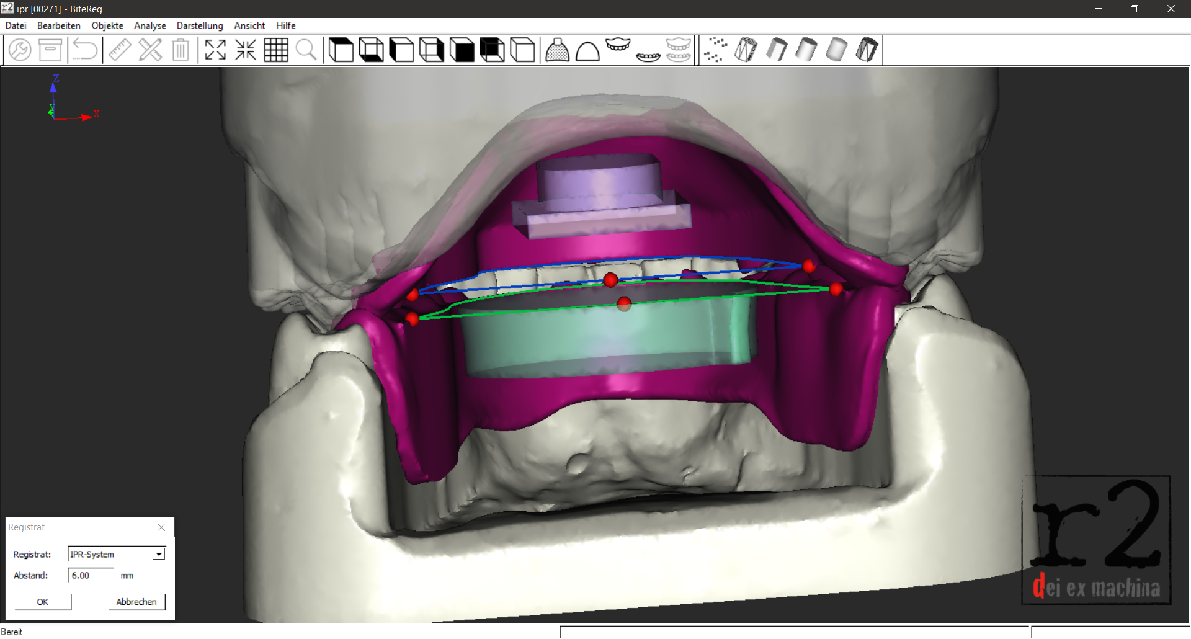
Task: Open the Registrat IPR-System dropdown
Action: (x=116, y=554)
